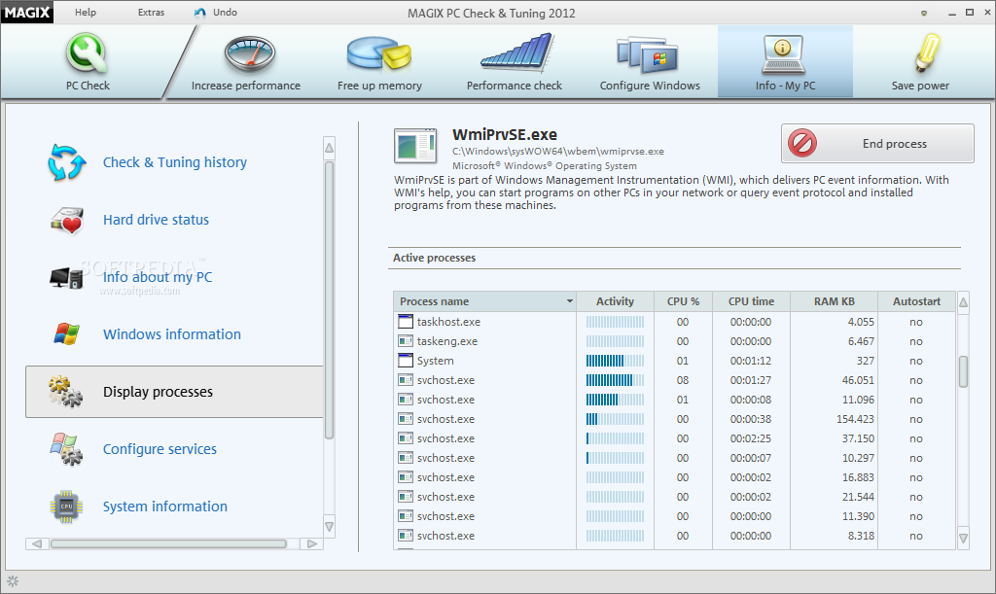Click the red prohibition icon on End process

pyautogui.click(x=802, y=144)
